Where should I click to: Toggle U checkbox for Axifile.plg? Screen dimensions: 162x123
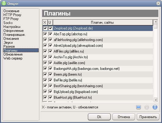50,63
